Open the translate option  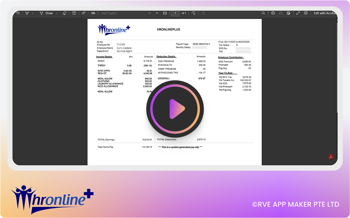click(93, 13)
